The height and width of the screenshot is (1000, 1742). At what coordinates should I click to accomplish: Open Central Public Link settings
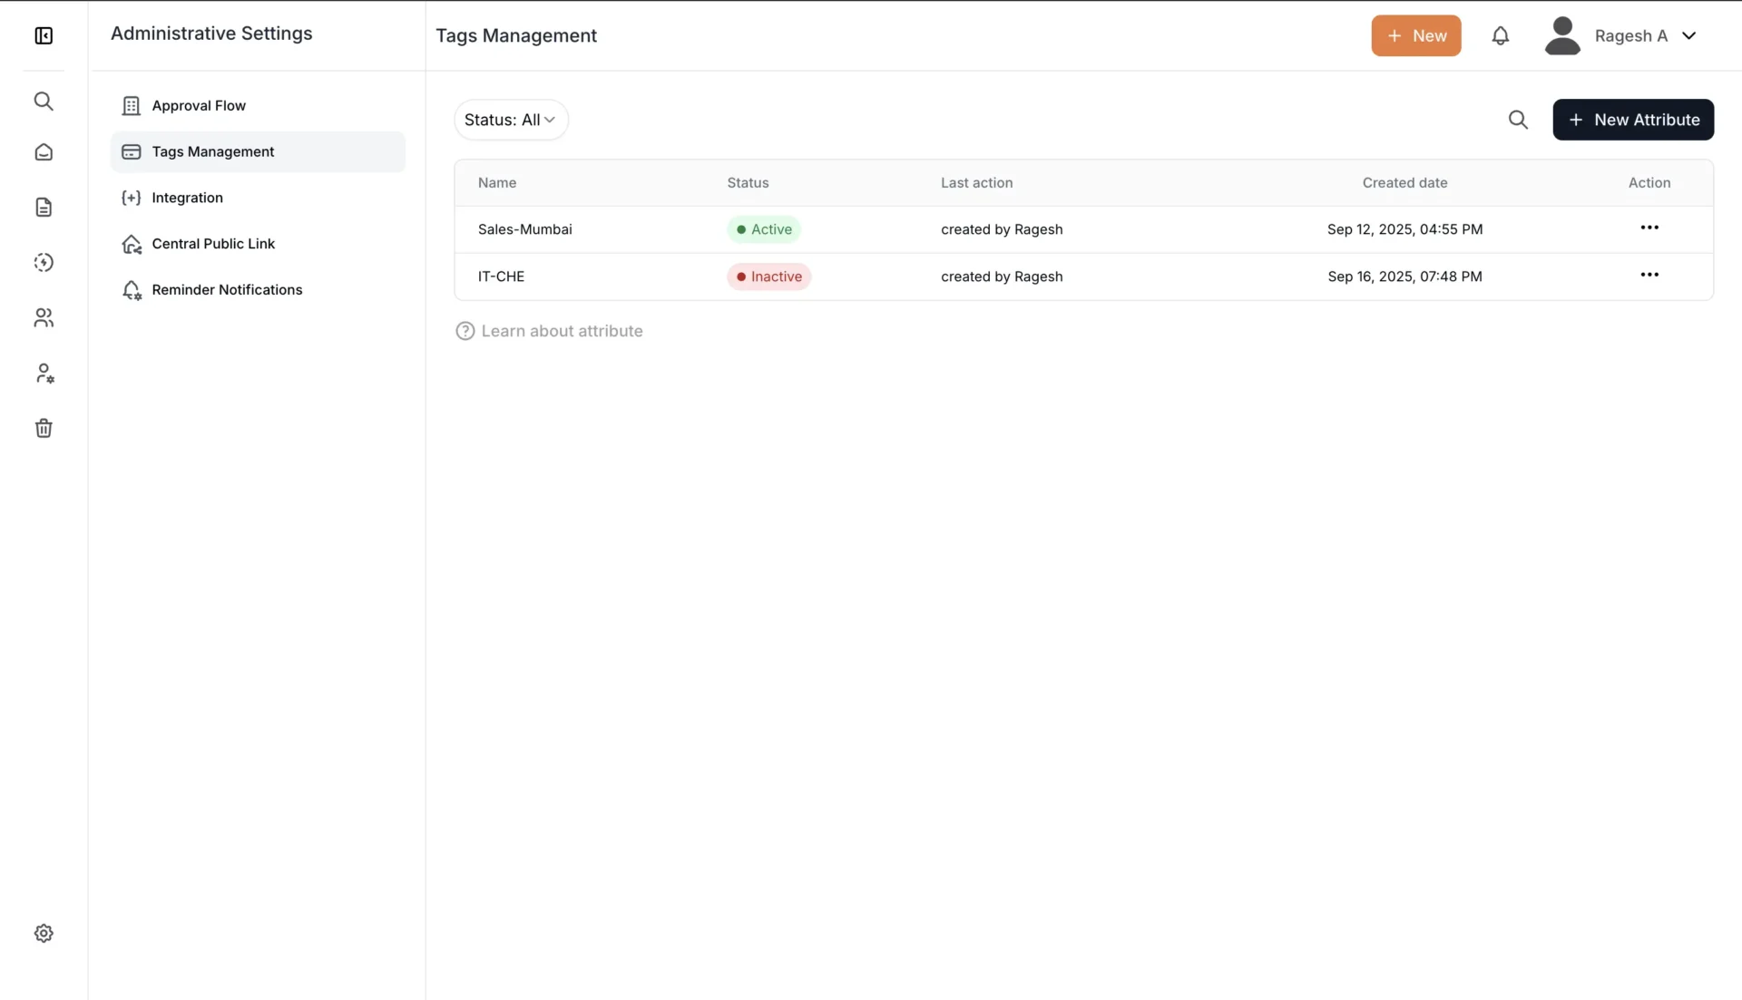[x=212, y=243]
